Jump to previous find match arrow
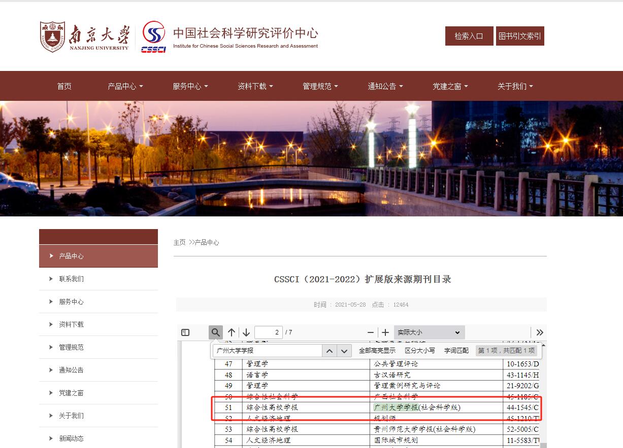Screen dimensions: 623x448 pos(330,351)
